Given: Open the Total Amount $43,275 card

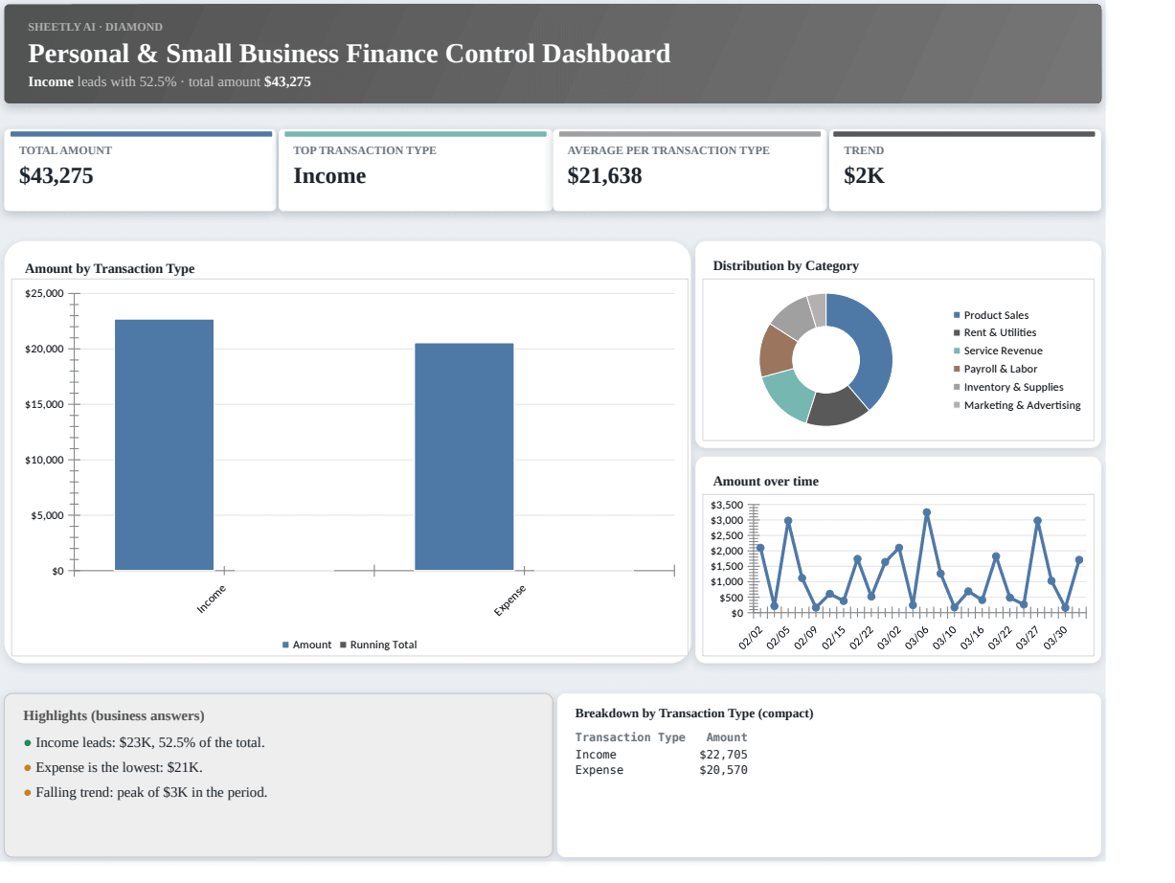Looking at the screenshot, I should 140,170.
